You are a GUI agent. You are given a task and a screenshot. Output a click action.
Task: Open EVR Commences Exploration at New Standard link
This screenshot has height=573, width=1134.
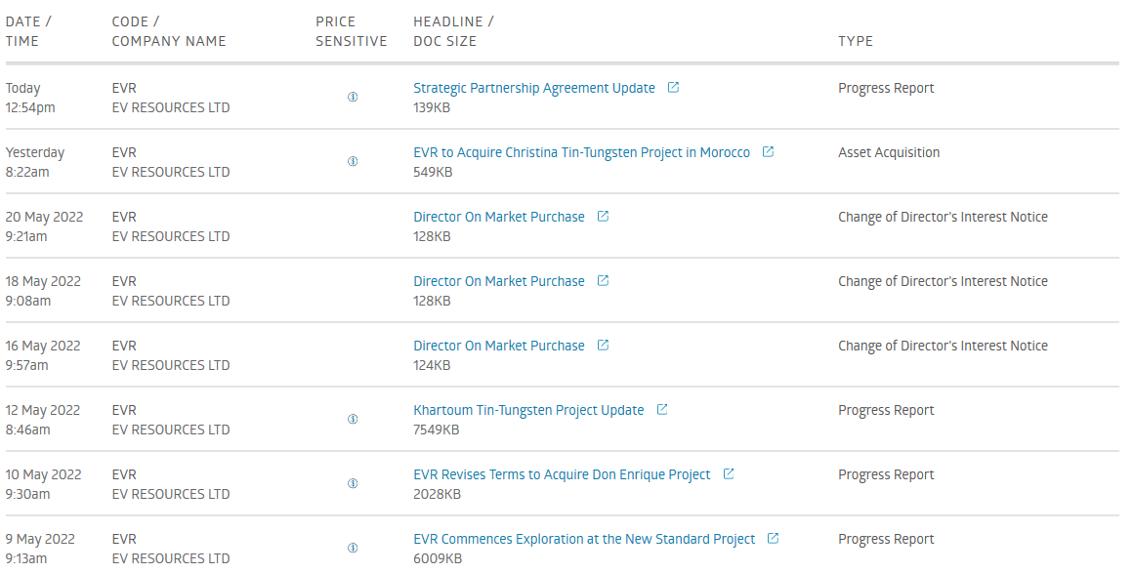pos(584,539)
